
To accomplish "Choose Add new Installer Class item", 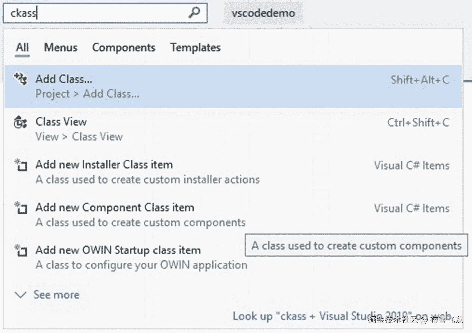I will pos(104,165).
